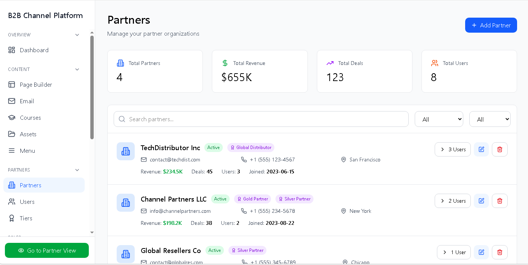Click the trash icon for Global Resellers Co
528x265 pixels.
tap(499, 252)
